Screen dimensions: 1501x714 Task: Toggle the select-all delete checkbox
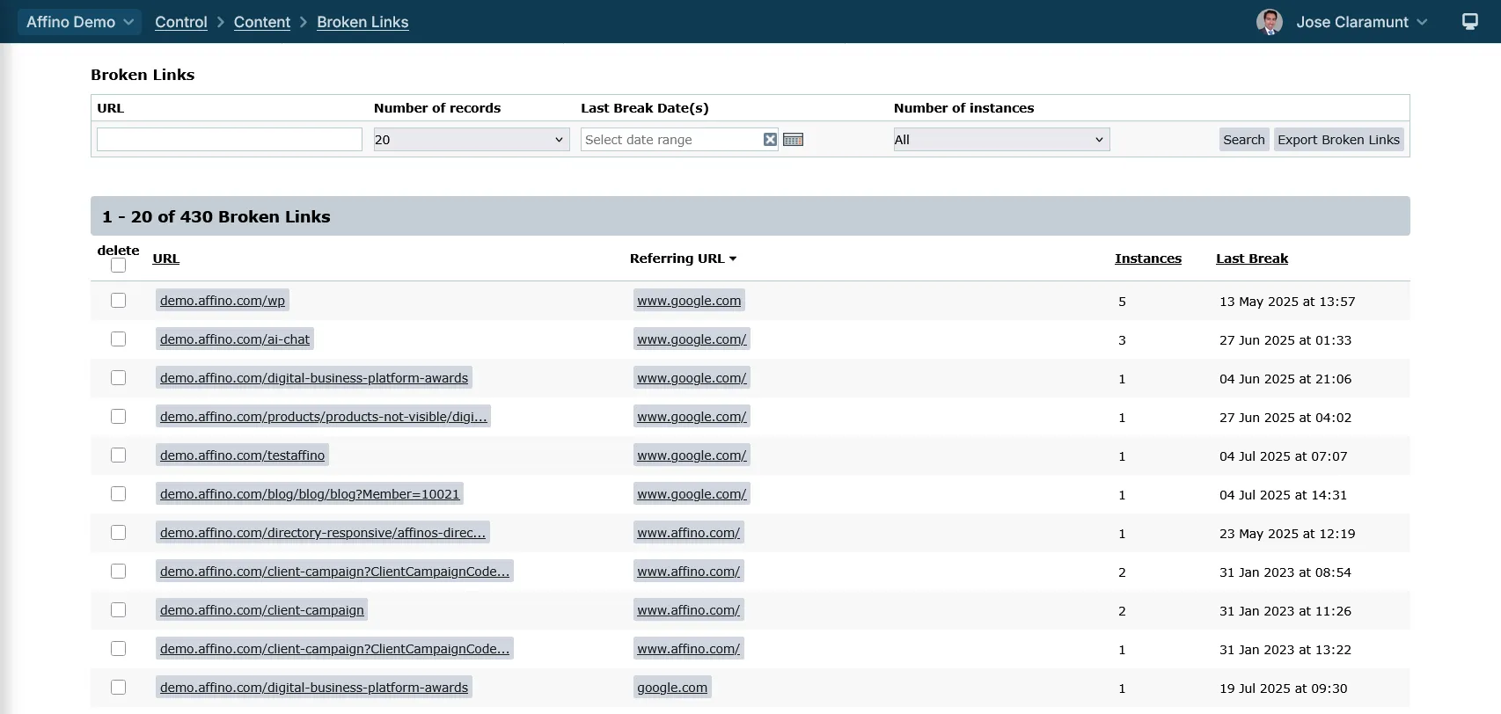(119, 266)
